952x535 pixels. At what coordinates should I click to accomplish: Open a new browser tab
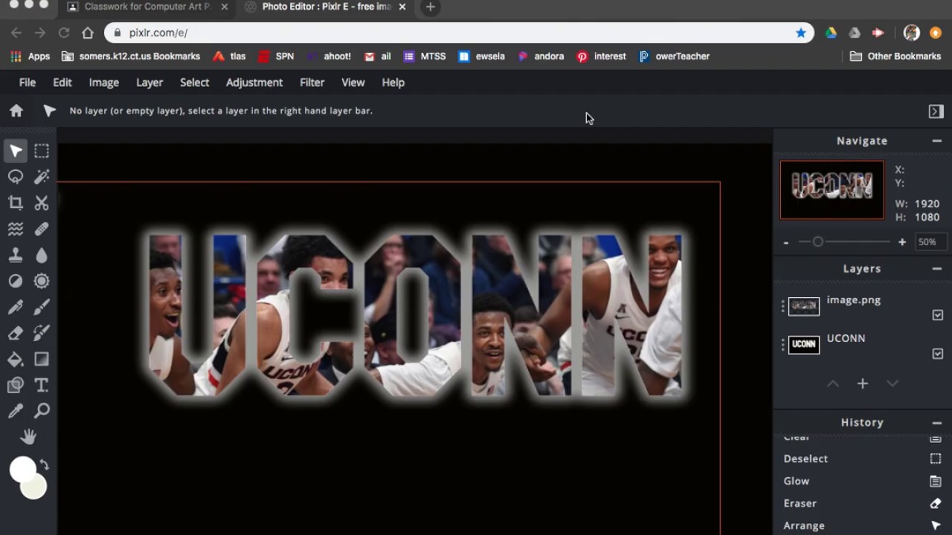(430, 7)
